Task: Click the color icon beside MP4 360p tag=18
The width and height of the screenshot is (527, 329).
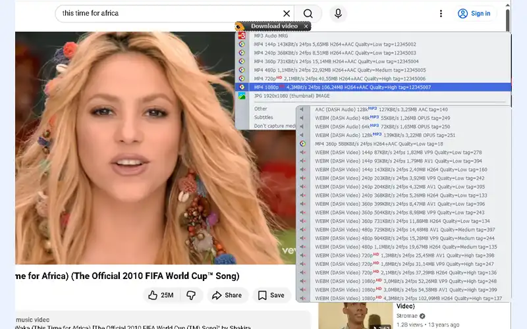Action: coord(303,143)
